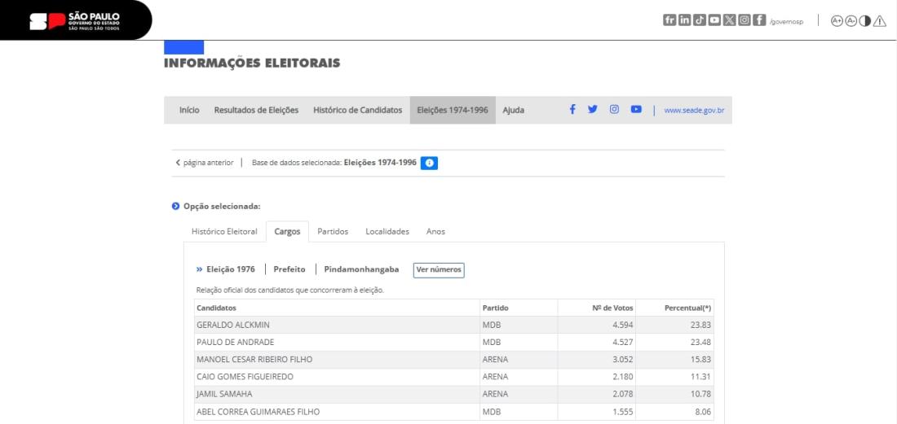Switch to the Histórico Eleitoral tab

point(224,232)
